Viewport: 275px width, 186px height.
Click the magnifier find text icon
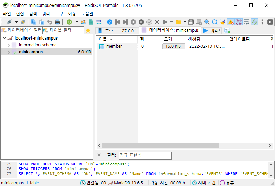(207, 22)
